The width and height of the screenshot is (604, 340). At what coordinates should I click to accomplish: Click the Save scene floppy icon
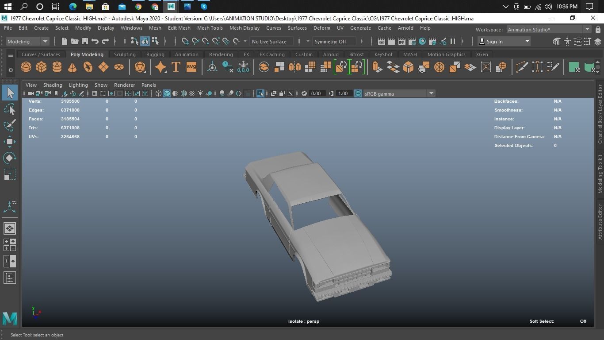tap(85, 42)
